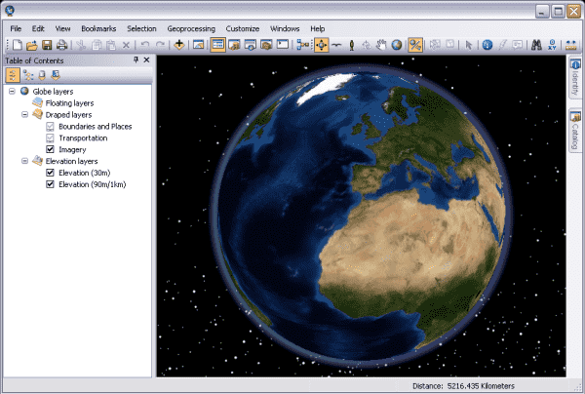Select the Find binoculars tool
This screenshot has width=585, height=394.
536,45
